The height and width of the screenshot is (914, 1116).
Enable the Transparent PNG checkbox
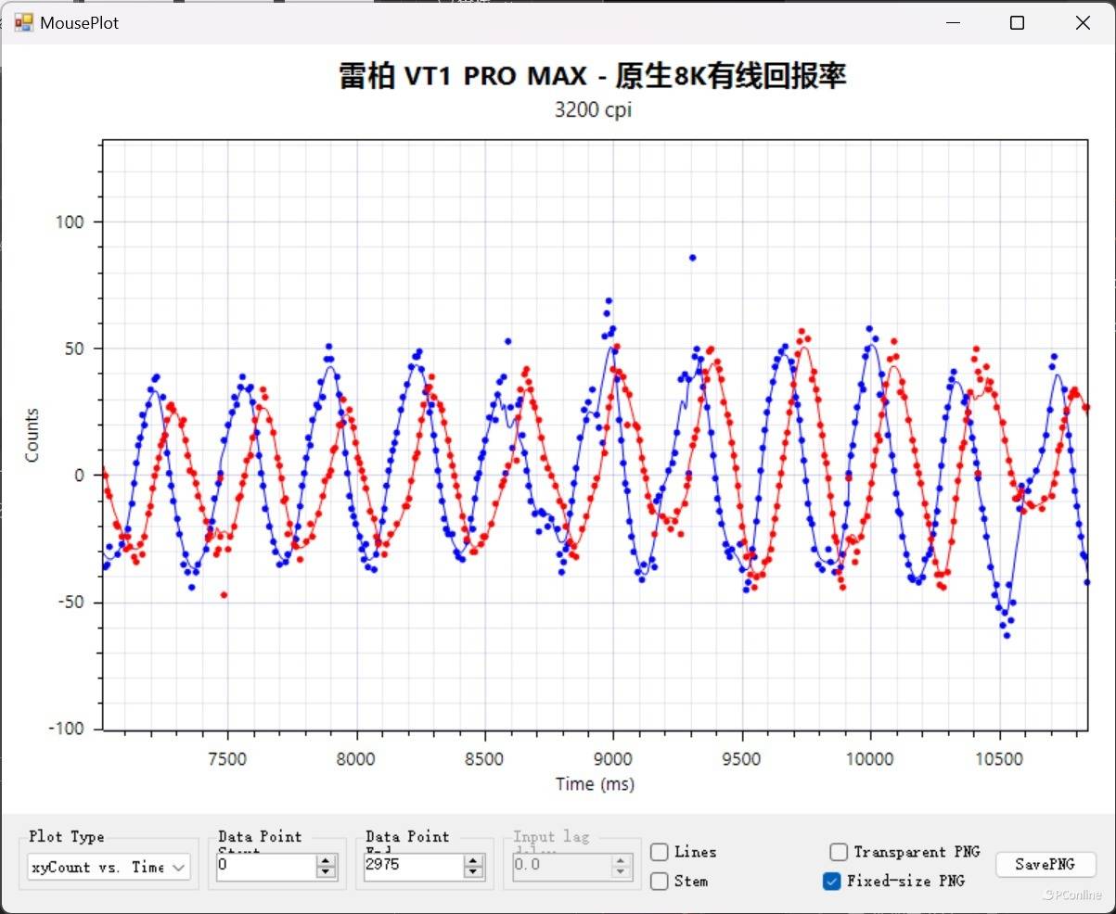tap(839, 852)
